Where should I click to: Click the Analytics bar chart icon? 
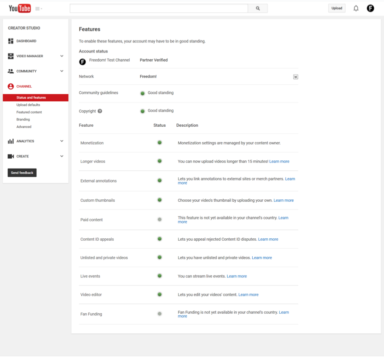click(11, 141)
